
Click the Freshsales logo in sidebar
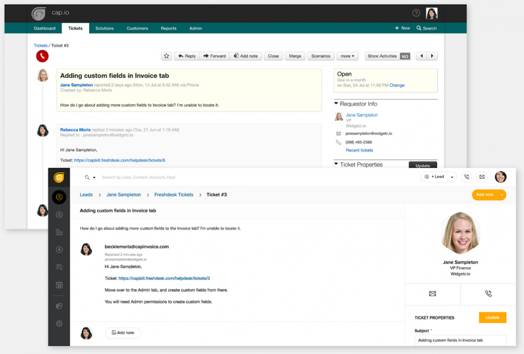tap(59, 178)
